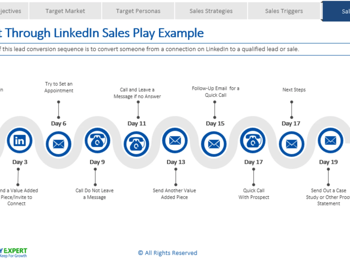Click the Send Another Value Added Piece label

tap(174, 194)
